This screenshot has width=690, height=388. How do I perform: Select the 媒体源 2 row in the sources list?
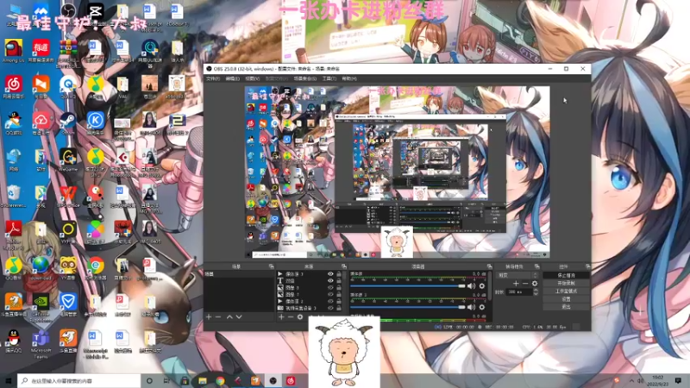coord(309,301)
